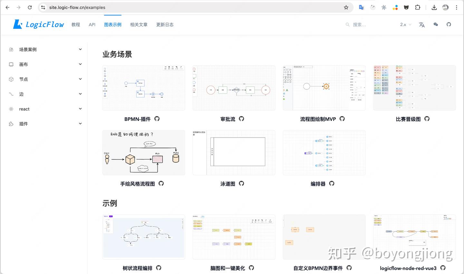
Task: Open the 2.x version dropdown
Action: [405, 24]
